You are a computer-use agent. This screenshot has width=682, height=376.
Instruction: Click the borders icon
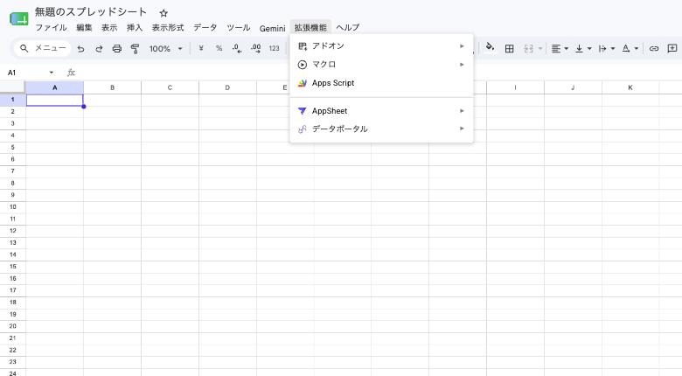coord(510,49)
